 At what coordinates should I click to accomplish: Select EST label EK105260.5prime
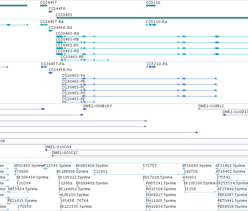point(200,184)
